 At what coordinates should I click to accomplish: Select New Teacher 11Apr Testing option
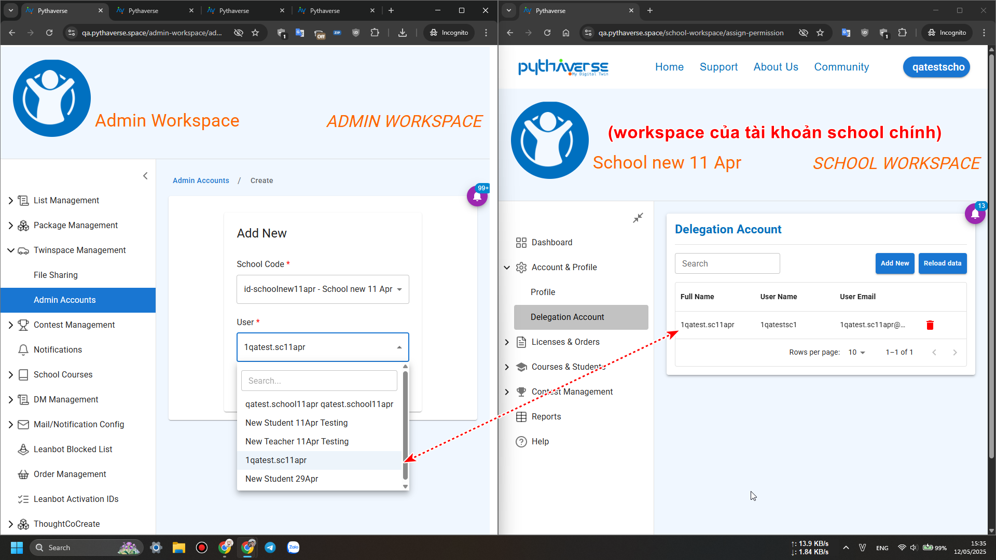click(x=320, y=442)
